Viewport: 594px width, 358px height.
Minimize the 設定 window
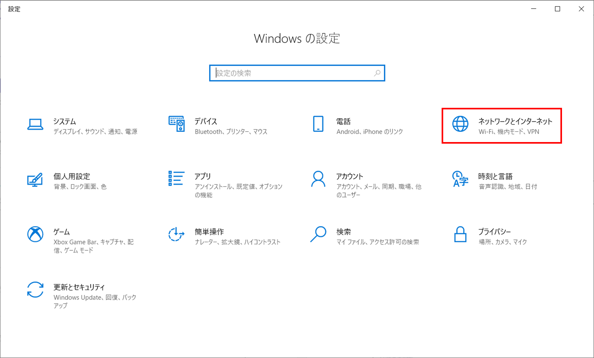(x=534, y=9)
